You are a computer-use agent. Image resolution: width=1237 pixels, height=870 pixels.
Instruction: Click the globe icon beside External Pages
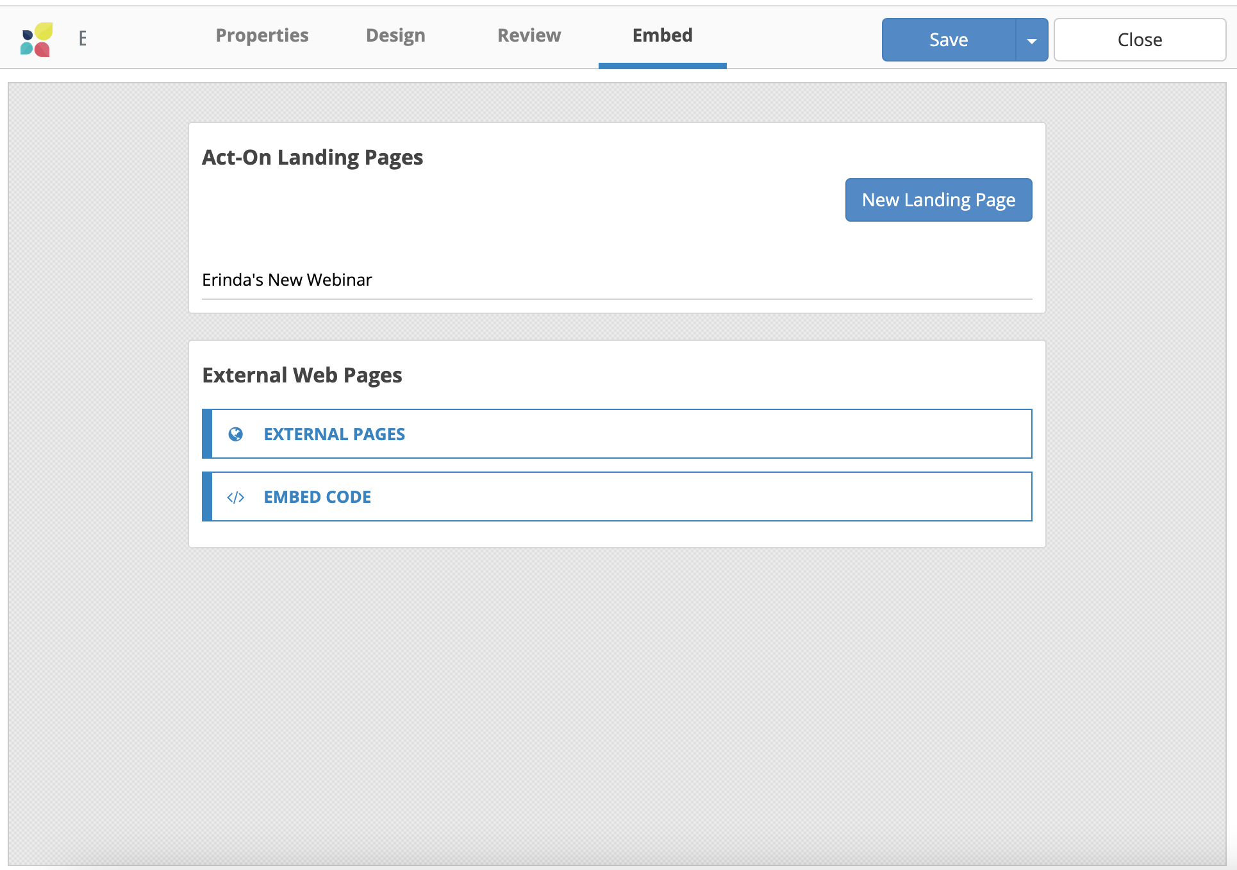(x=236, y=434)
